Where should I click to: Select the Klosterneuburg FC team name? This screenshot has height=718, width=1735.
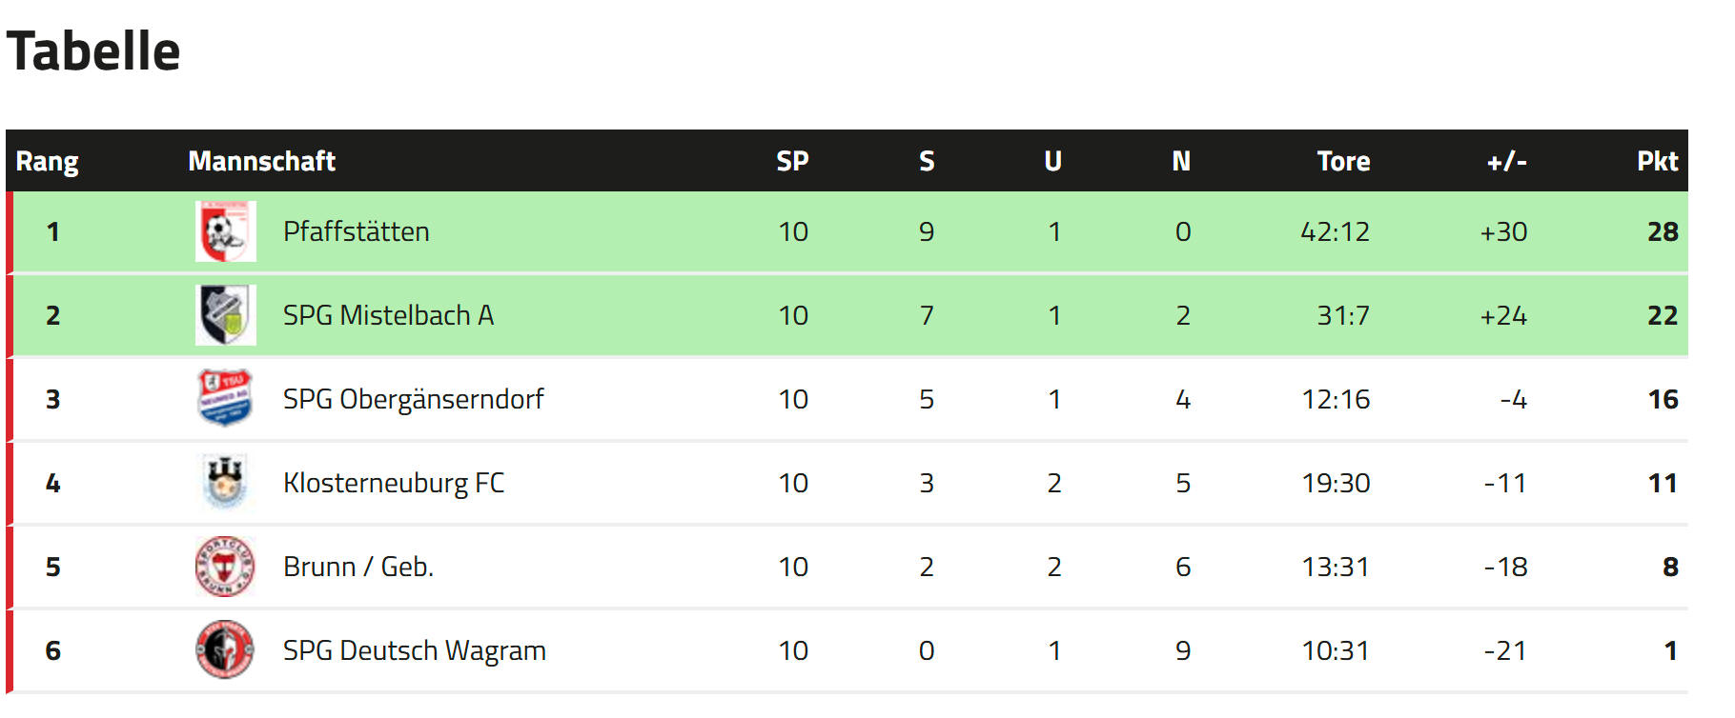click(394, 483)
